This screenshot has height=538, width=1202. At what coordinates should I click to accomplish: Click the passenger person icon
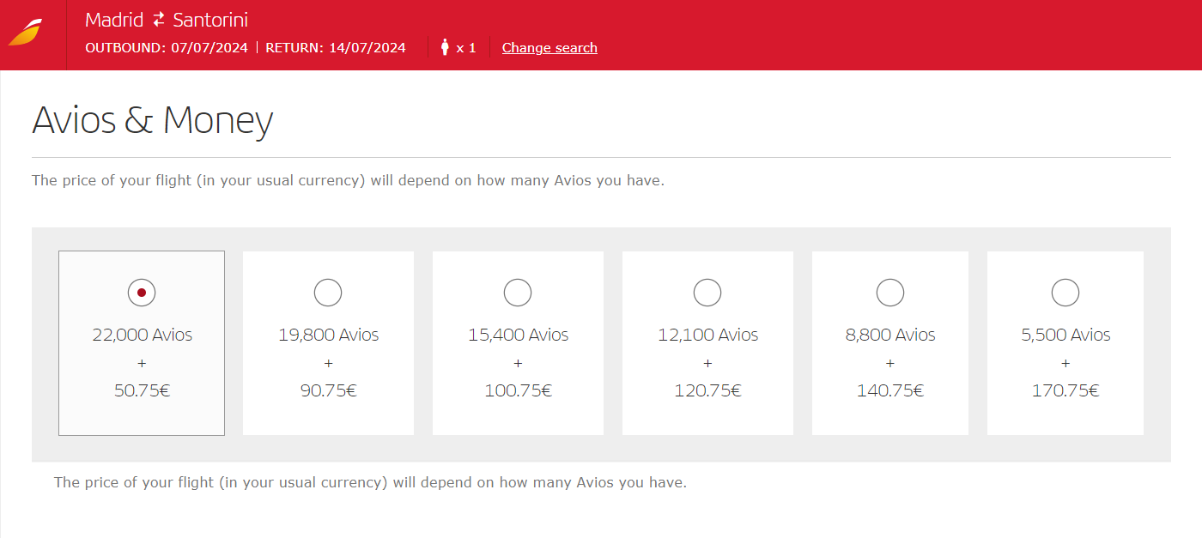tap(445, 47)
